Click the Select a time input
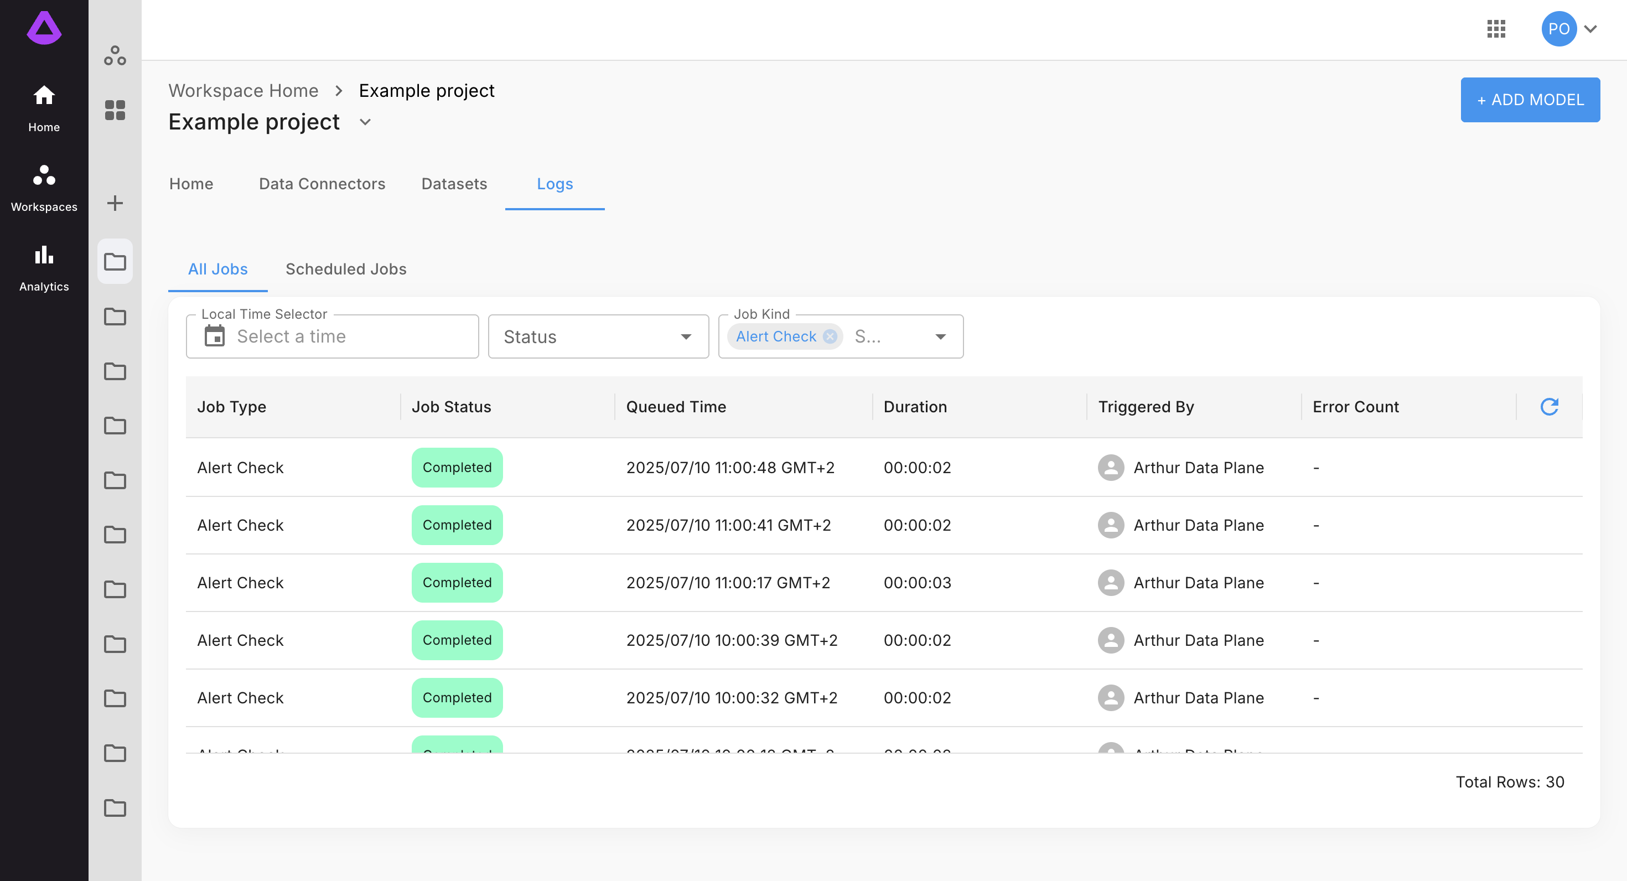The width and height of the screenshot is (1627, 881). [x=332, y=336]
